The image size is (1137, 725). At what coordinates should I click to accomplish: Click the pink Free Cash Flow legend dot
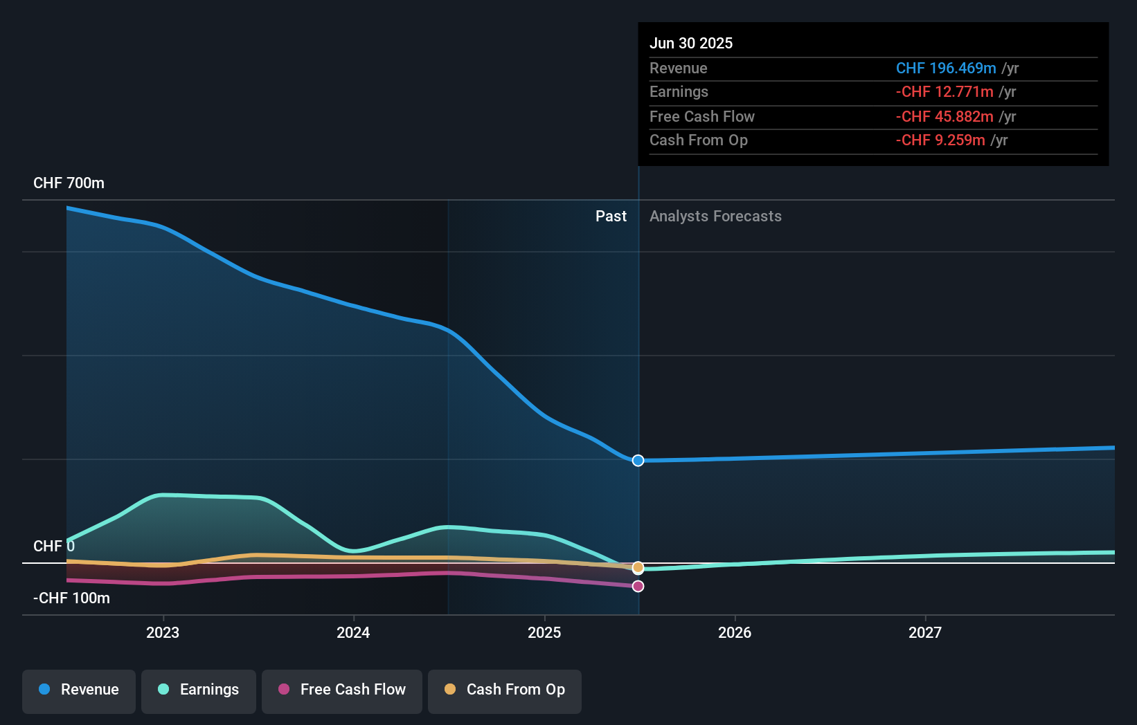[284, 689]
